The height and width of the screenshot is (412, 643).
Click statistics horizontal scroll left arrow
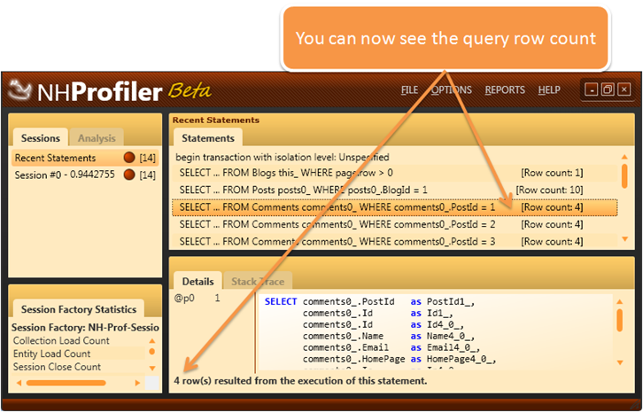click(19, 383)
